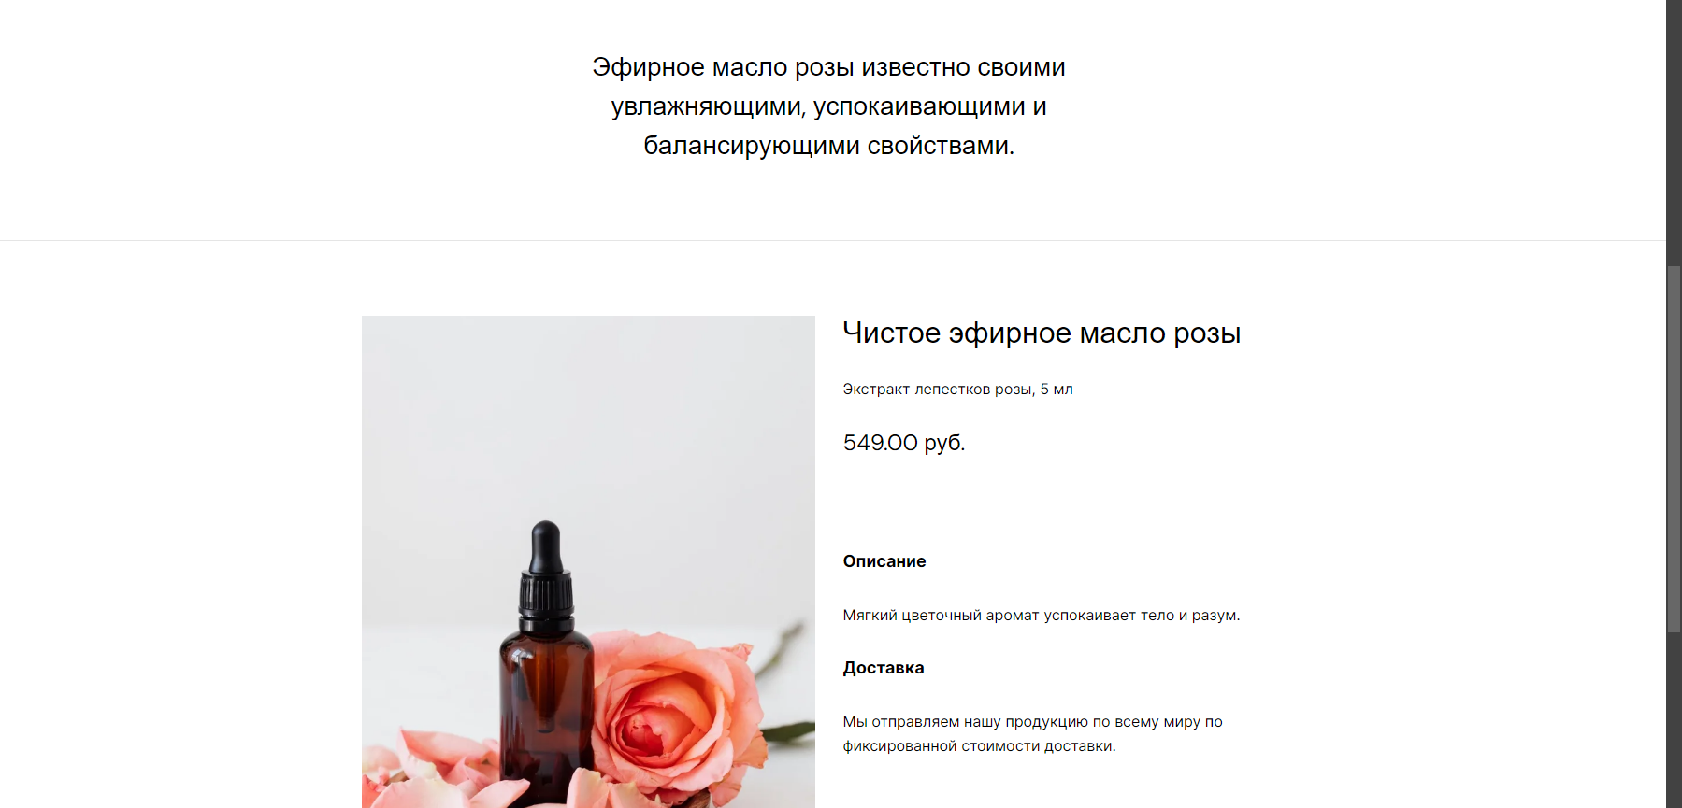Click the line "Мы отправляем нашу продукцию по всему миру"
The image size is (1682, 808).
tap(1032, 722)
